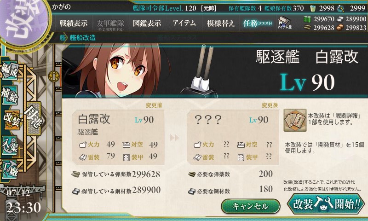Click the 戦闘詳報 action report item icon

(x=295, y=120)
